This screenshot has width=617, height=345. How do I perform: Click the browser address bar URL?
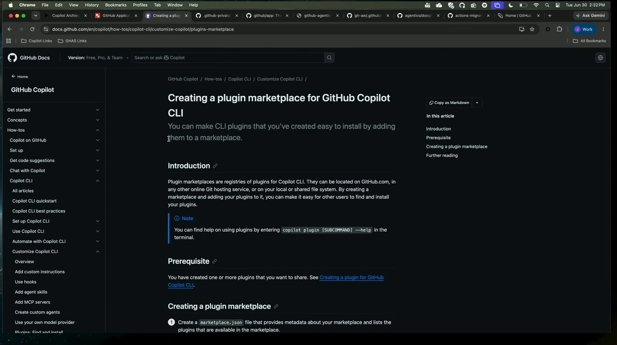(143, 29)
